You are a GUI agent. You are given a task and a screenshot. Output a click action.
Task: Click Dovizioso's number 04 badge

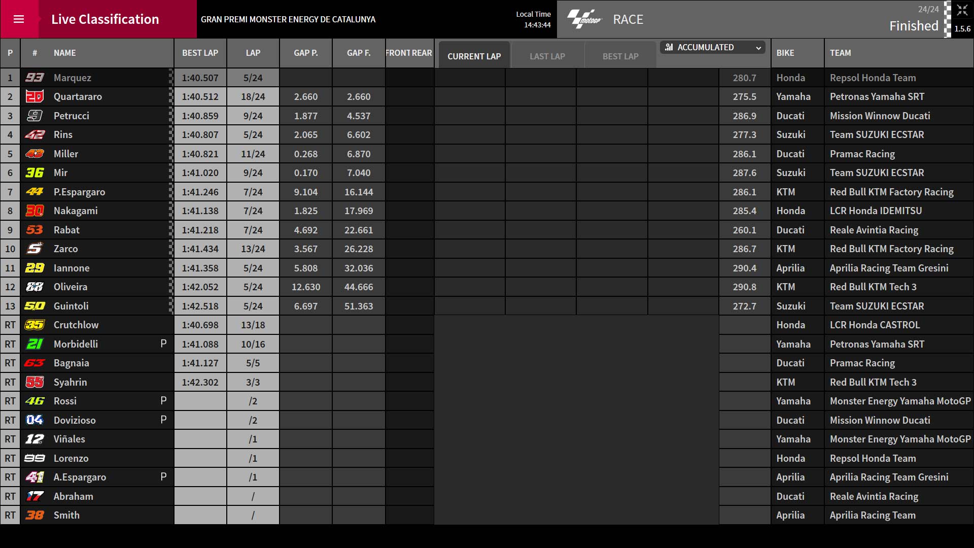pos(34,420)
